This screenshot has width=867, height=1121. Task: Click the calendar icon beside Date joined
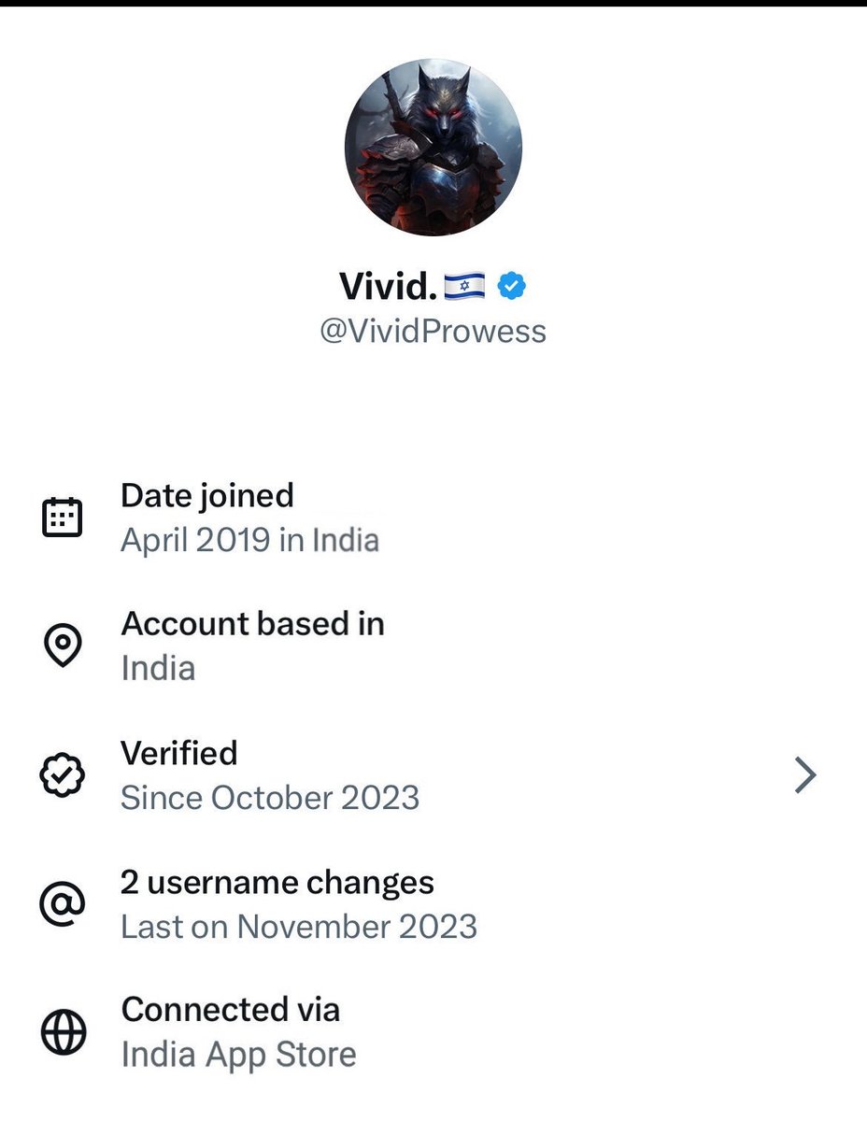point(63,518)
